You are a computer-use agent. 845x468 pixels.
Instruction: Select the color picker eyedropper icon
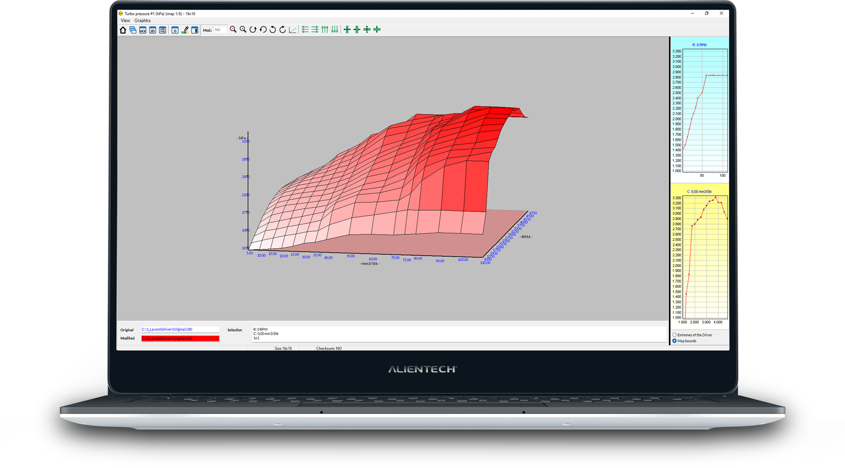click(185, 30)
